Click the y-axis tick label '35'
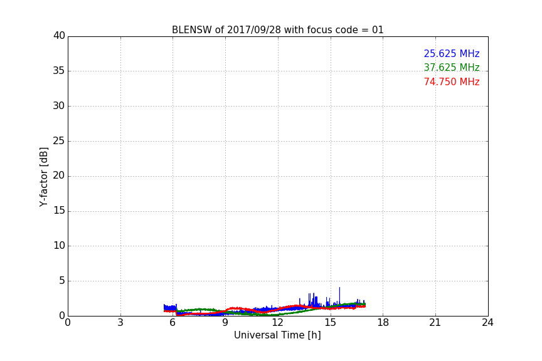 59,71
